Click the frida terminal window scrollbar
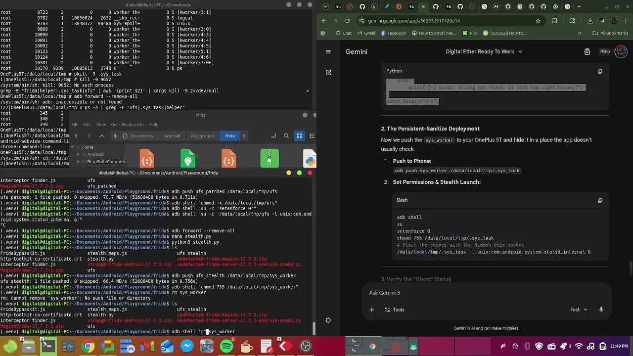Screen dimensions: 633x356 [314, 328]
